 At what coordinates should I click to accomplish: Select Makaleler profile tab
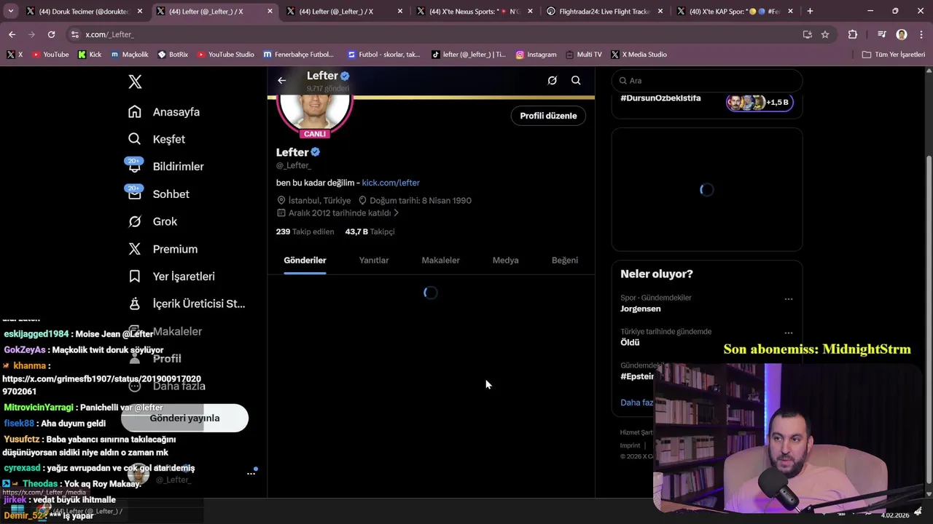click(x=440, y=261)
